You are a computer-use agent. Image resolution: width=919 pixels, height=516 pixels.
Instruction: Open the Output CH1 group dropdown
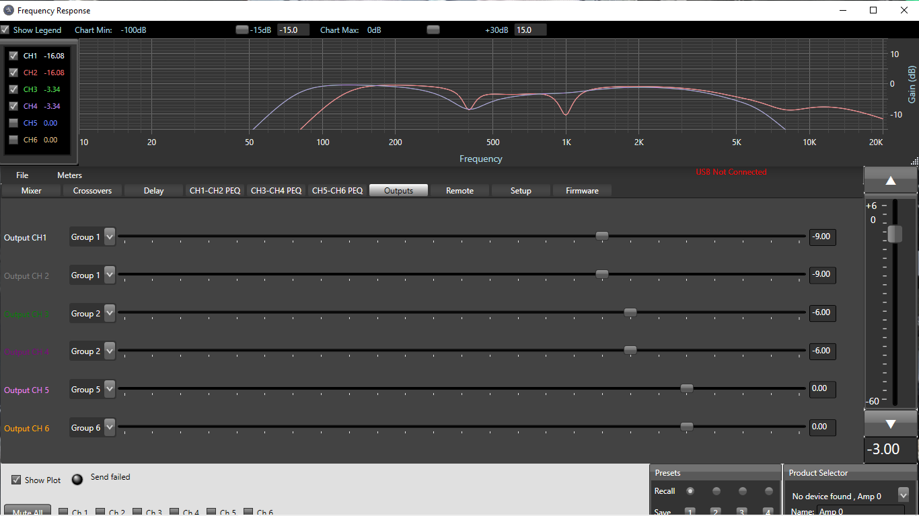[x=110, y=236]
